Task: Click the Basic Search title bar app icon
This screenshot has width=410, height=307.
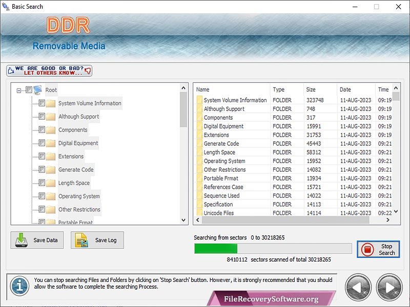Action: pyautogui.click(x=6, y=7)
